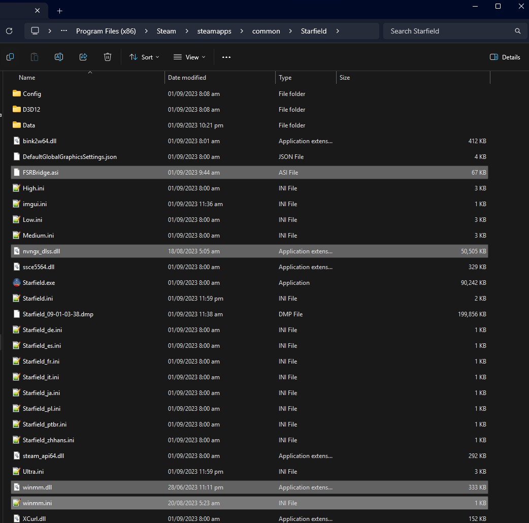Click the 199,856 KB size value

coord(472,314)
